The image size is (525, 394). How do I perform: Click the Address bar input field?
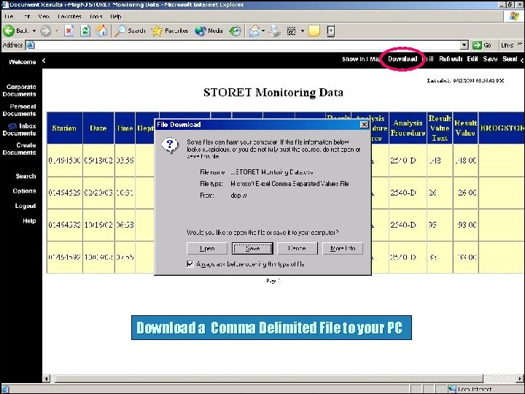point(247,45)
